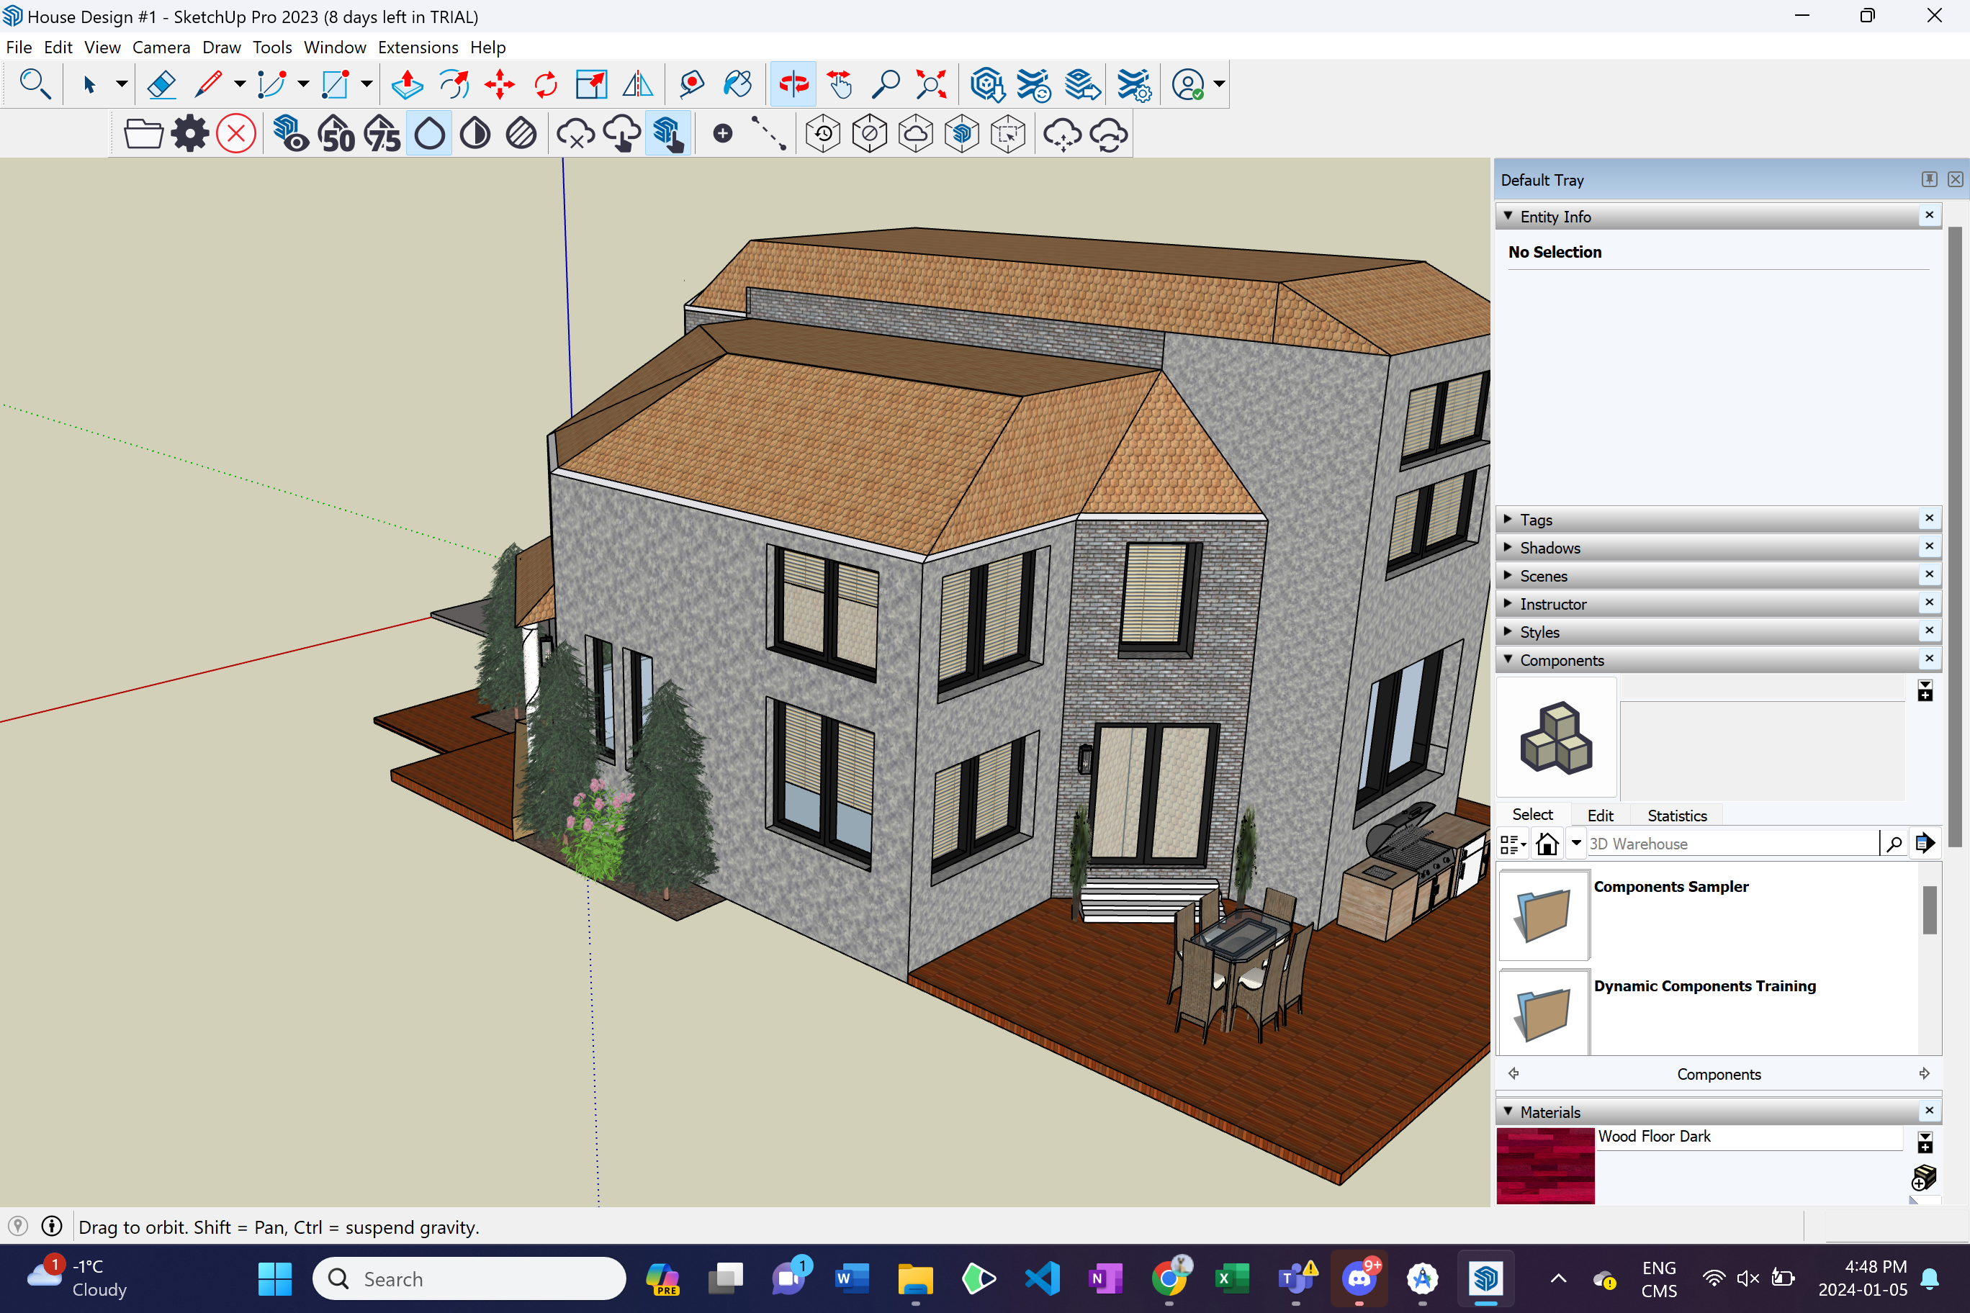This screenshot has width=1970, height=1313.
Task: Activate the Move tool
Action: pos(500,84)
